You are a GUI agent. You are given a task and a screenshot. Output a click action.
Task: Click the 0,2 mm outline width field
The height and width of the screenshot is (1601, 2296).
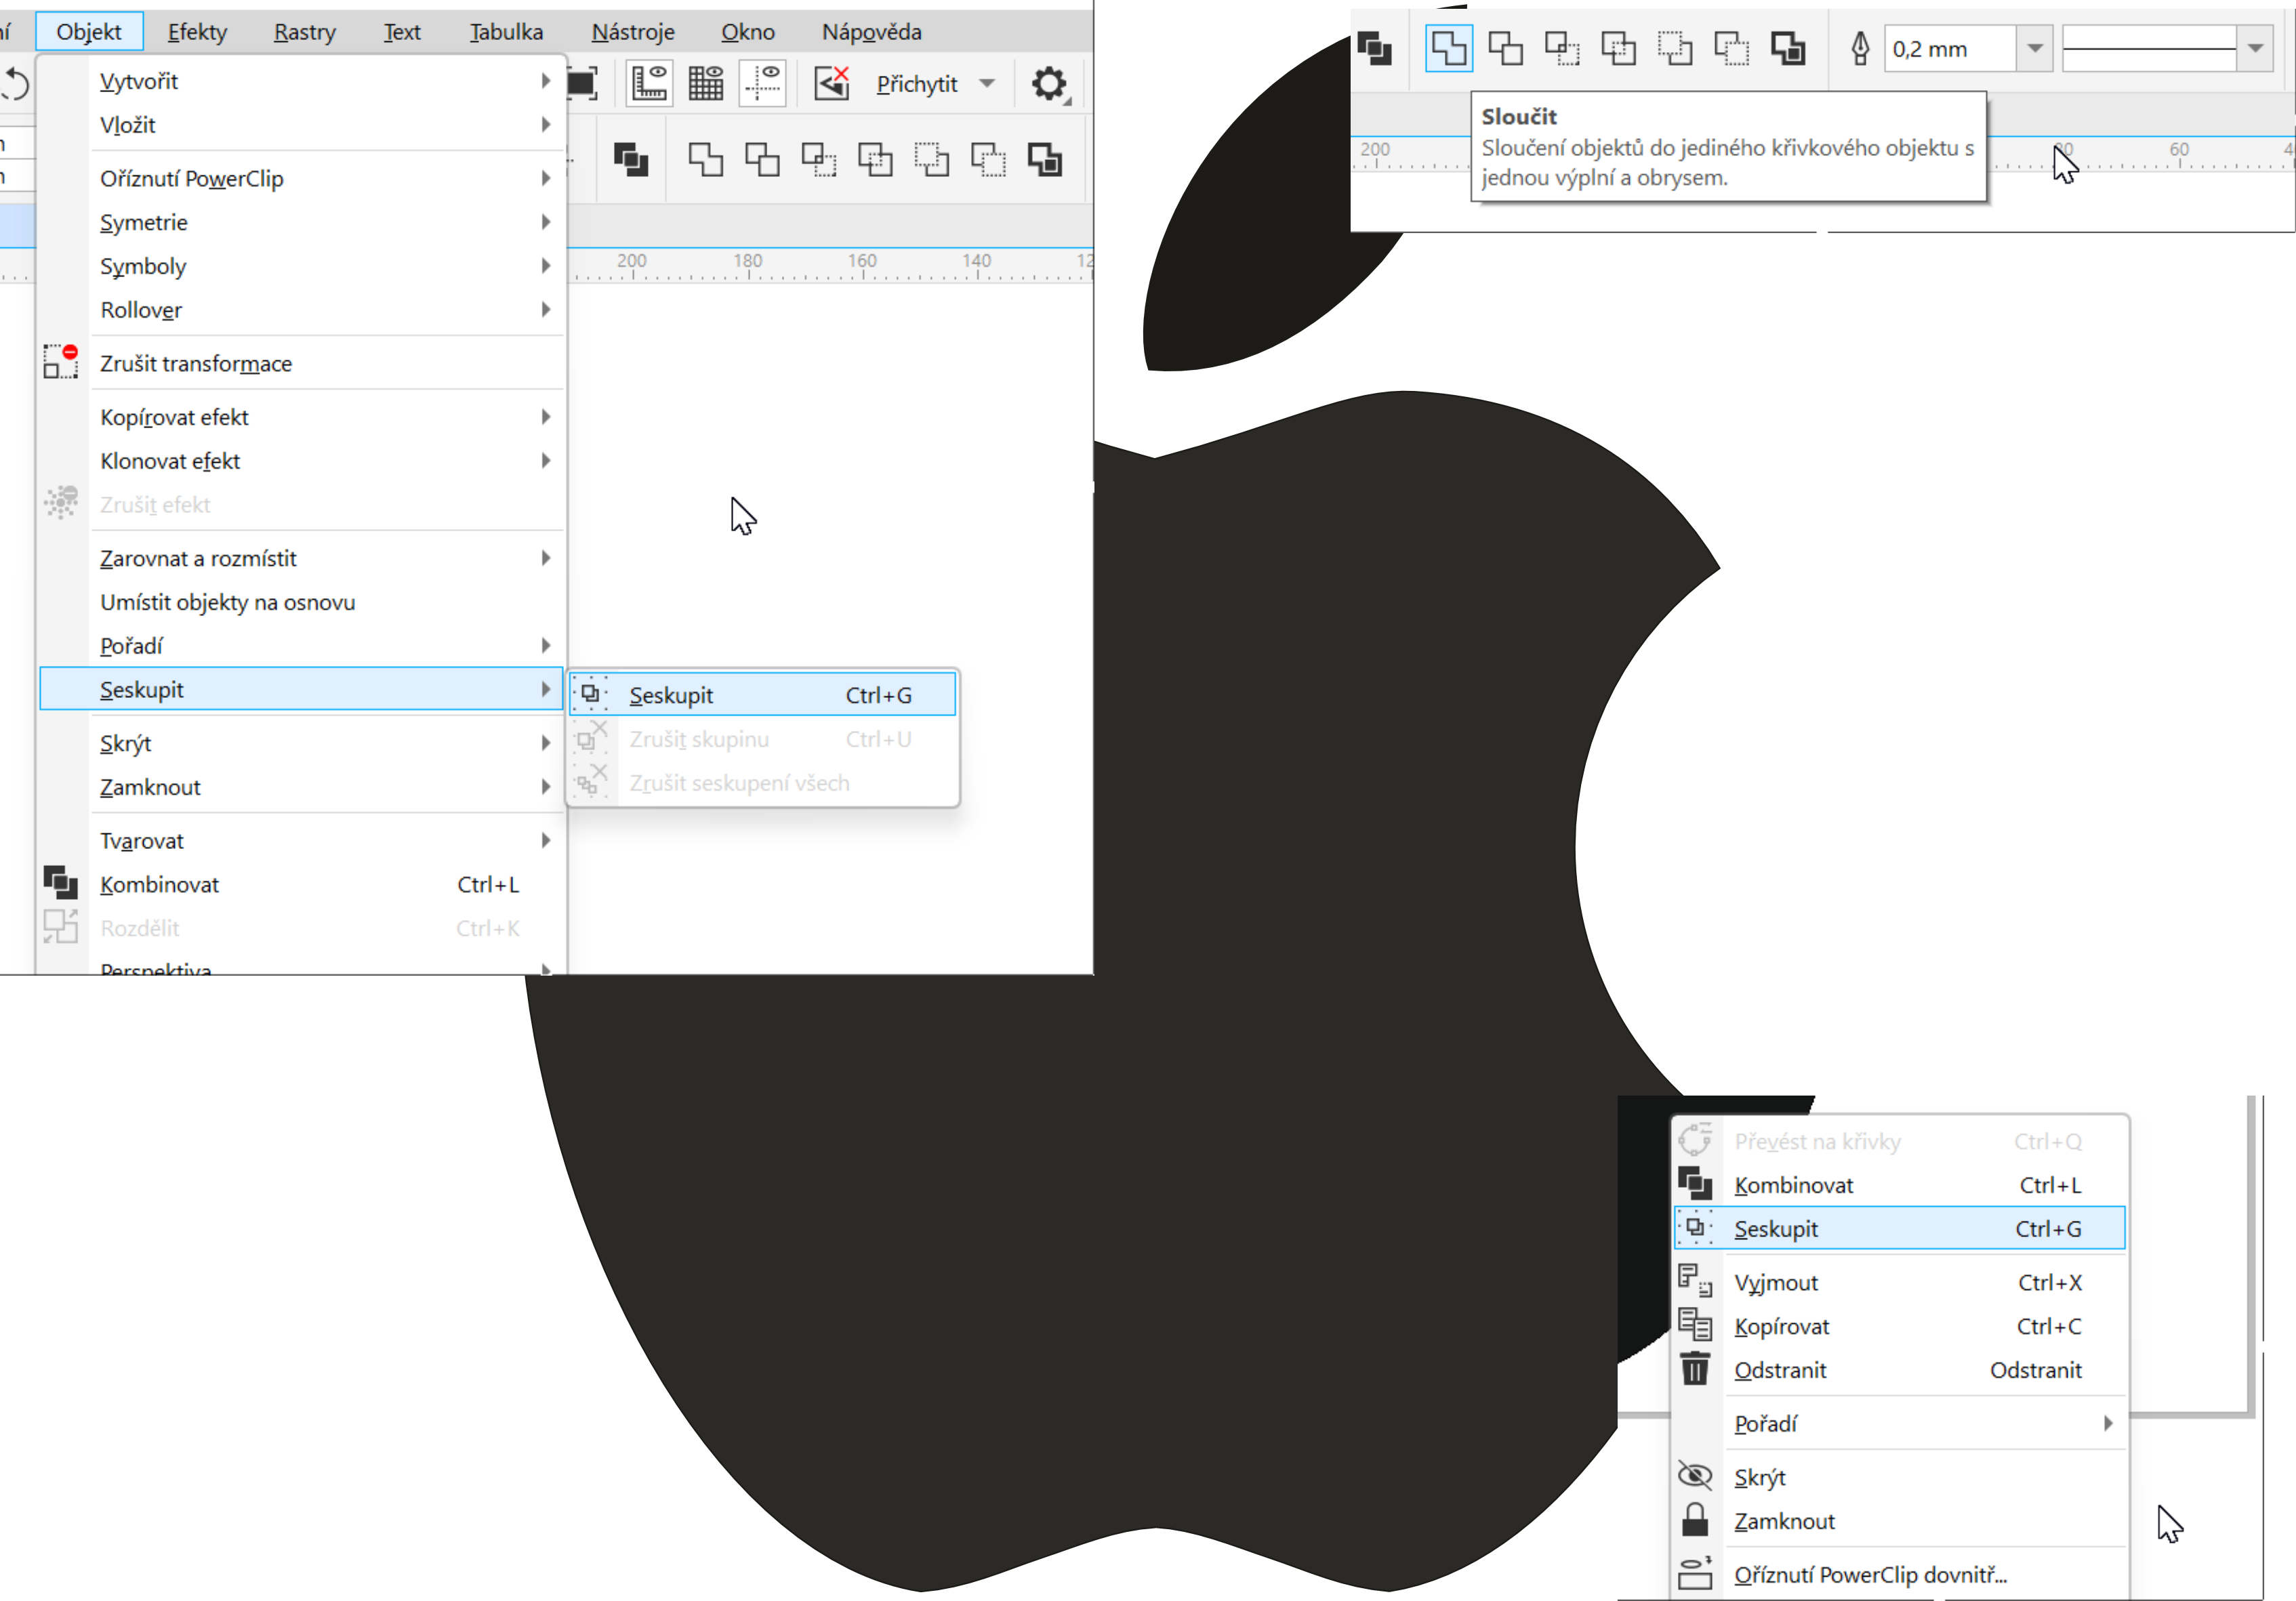(x=1948, y=48)
